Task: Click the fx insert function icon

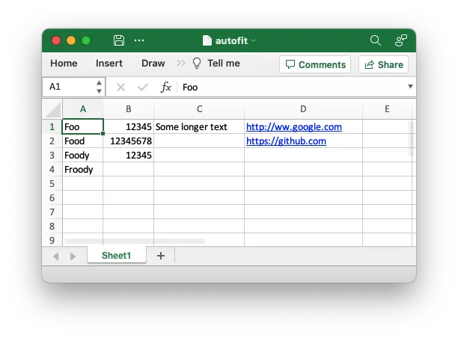Action: coord(165,87)
